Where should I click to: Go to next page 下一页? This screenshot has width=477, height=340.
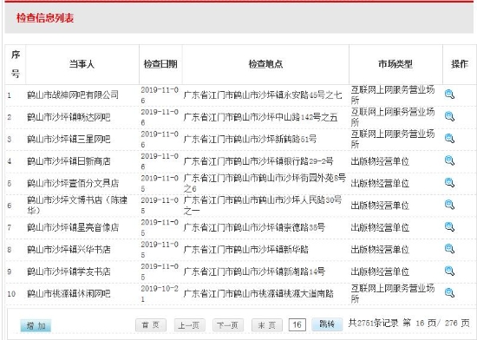click(x=228, y=325)
